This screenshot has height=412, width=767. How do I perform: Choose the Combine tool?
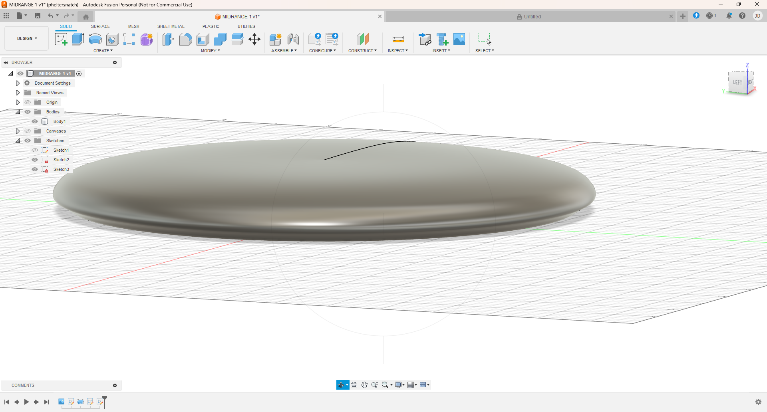(220, 39)
